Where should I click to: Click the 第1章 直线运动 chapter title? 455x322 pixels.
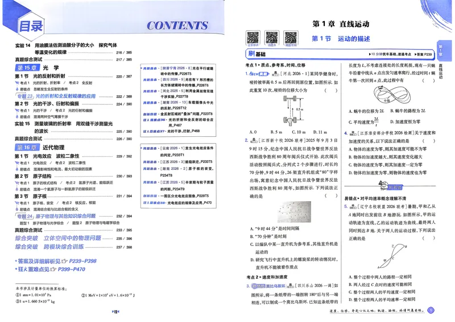tap(340, 24)
